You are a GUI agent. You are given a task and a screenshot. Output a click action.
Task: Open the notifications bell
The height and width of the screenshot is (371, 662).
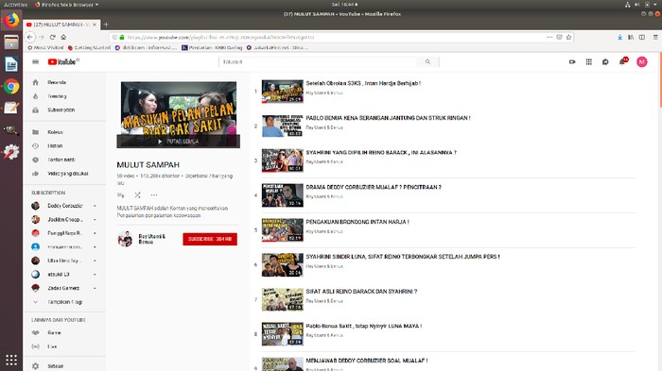coord(622,62)
